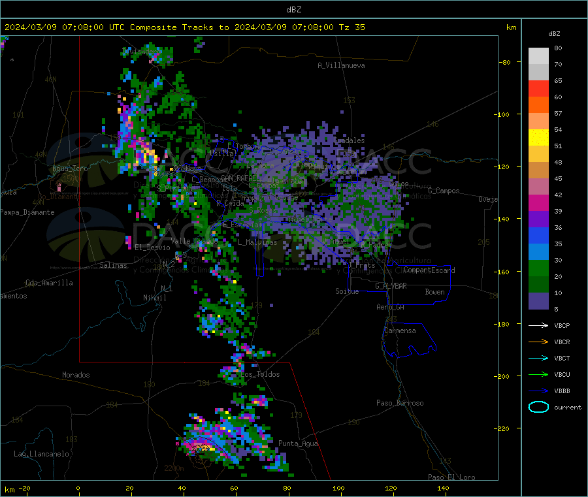Click the '-80' km label on right axis
The image size is (588, 497).
(505, 62)
